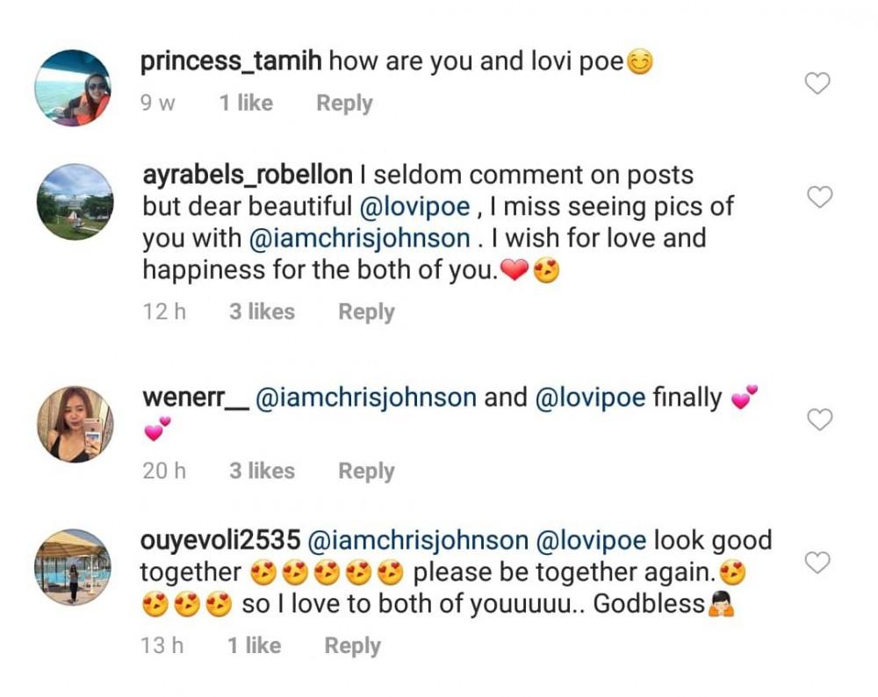Open @iamchrisjohnson mention in wenerr__'s comment

[x=365, y=398]
